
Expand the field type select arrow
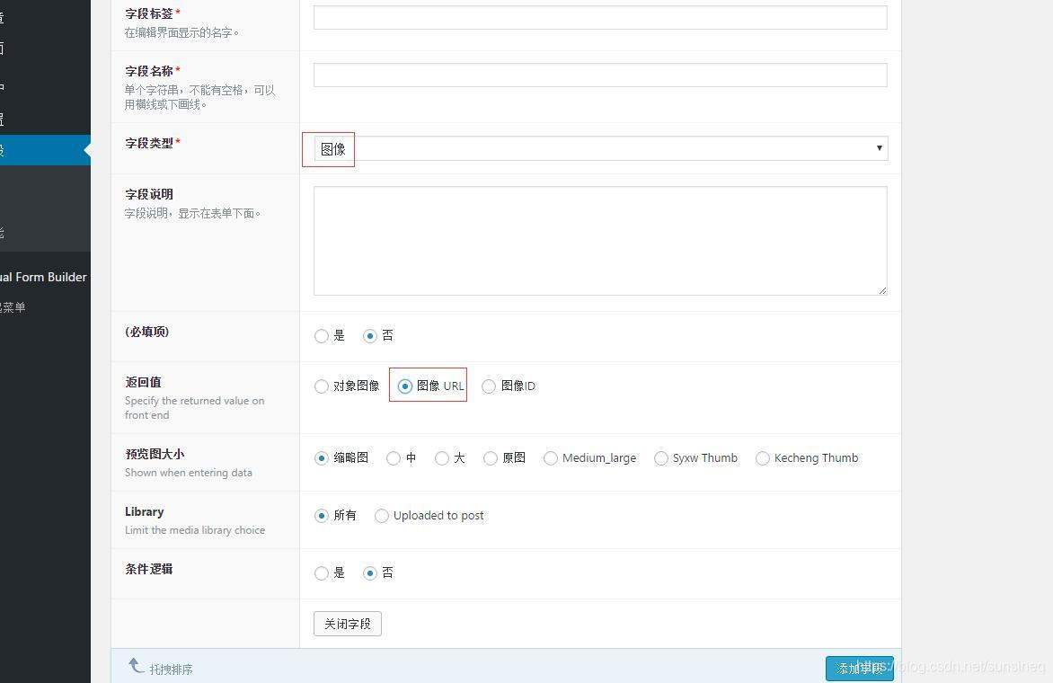pyautogui.click(x=879, y=147)
